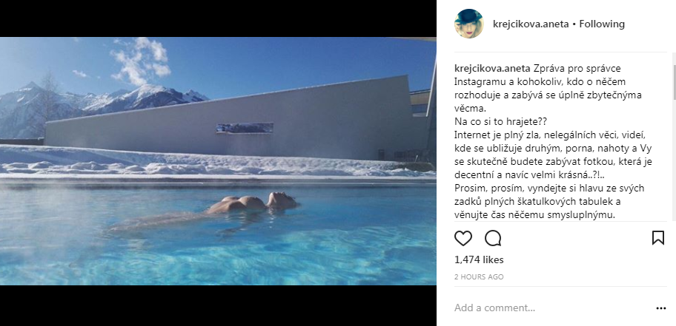Save the post with the bookmark icon
Image resolution: width=676 pixels, height=326 pixels.
(658, 238)
